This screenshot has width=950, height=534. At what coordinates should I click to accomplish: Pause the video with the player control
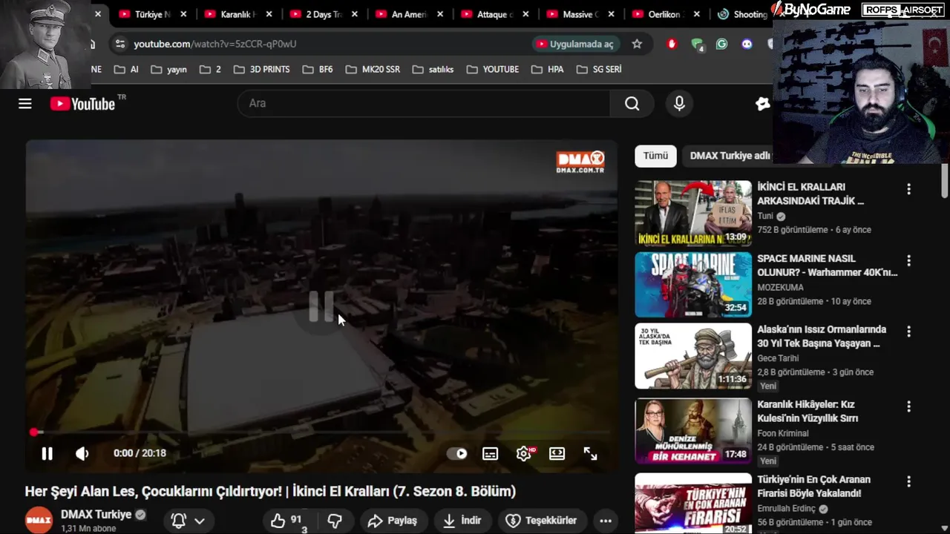[x=47, y=453]
